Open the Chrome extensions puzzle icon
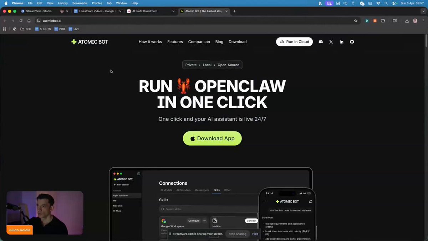 pos(383,21)
